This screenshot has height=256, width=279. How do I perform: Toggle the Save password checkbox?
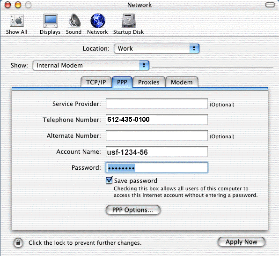109,180
